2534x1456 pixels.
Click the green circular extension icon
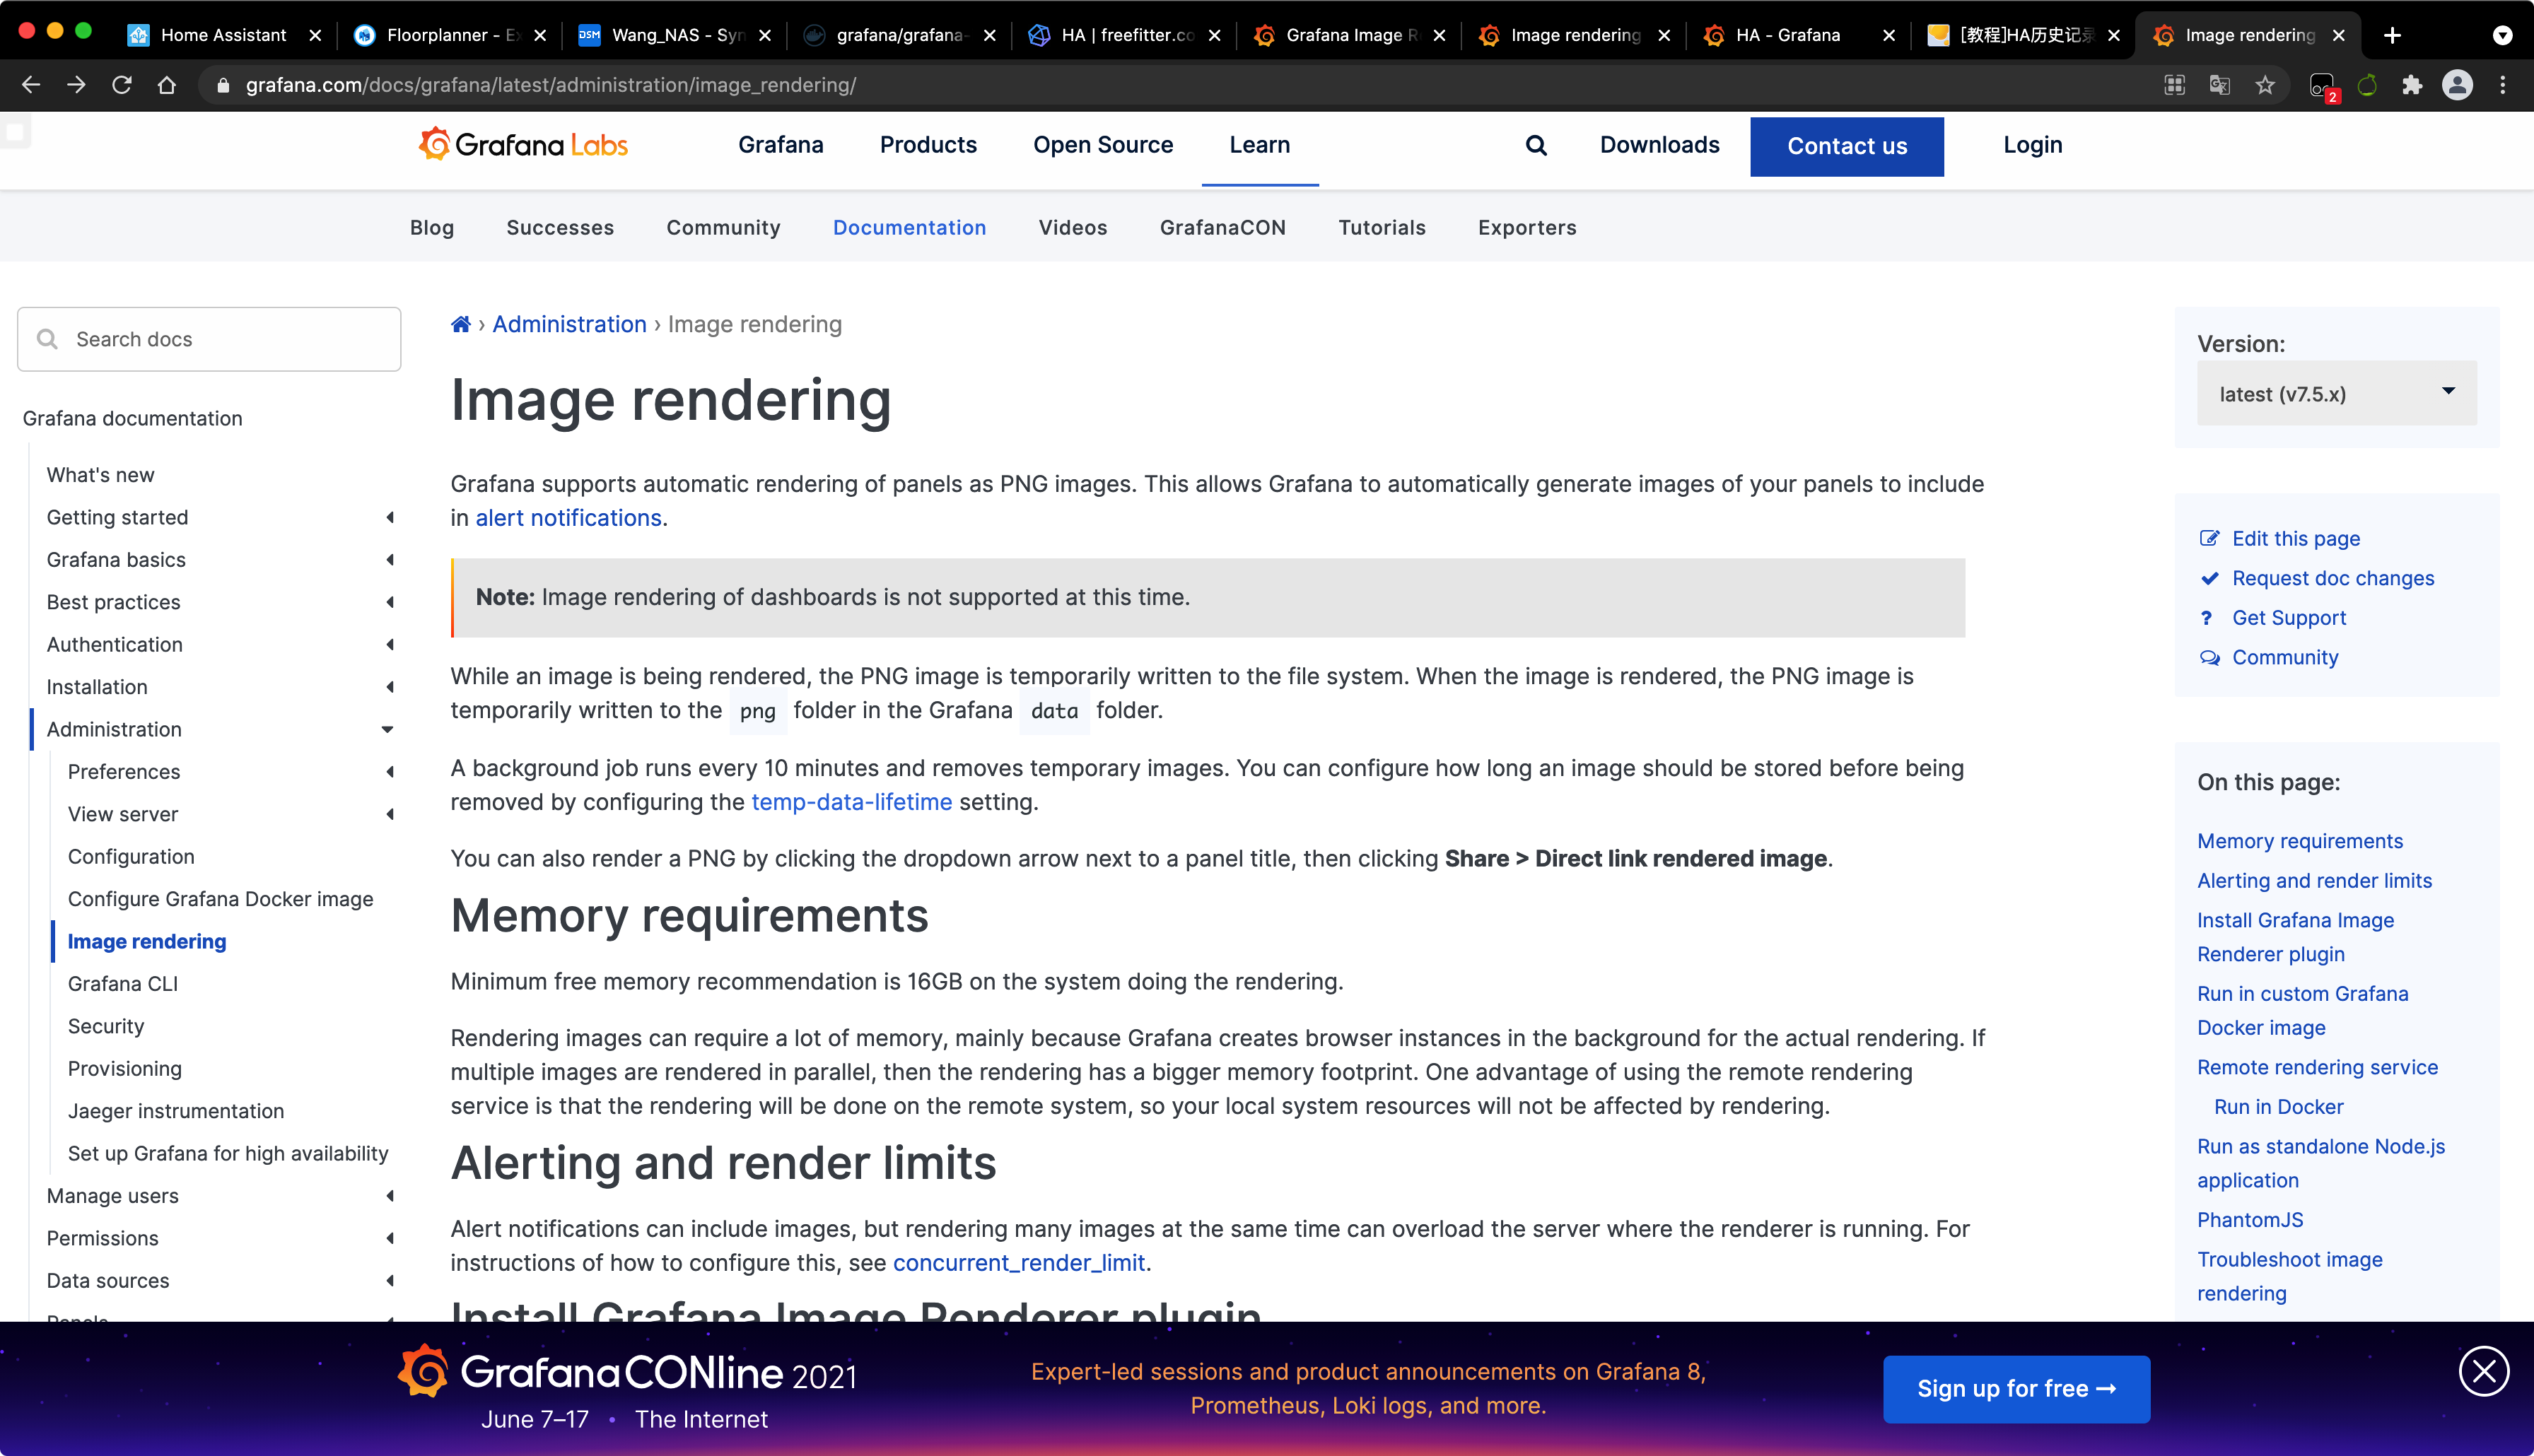pos(2366,85)
